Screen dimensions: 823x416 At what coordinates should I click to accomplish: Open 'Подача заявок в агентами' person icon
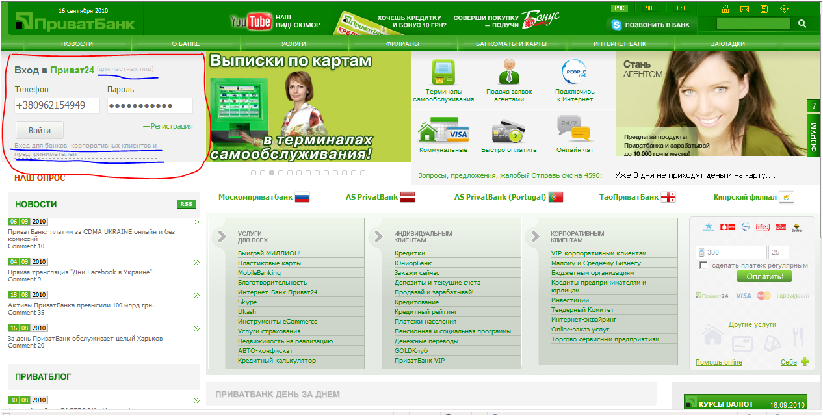509,71
